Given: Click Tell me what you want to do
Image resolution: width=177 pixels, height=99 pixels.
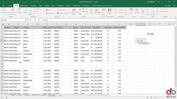Looking at the screenshot, I should (102, 5).
